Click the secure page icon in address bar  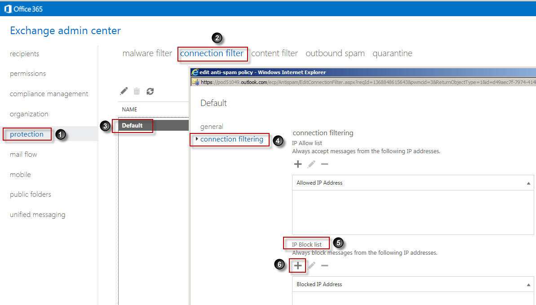(195, 82)
